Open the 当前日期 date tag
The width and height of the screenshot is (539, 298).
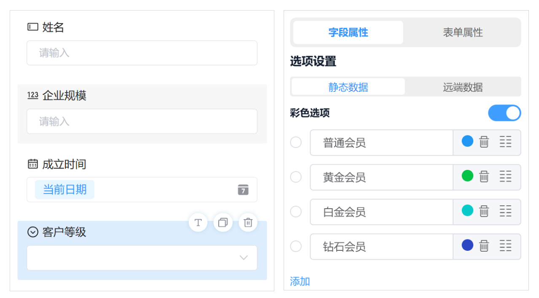pos(64,190)
